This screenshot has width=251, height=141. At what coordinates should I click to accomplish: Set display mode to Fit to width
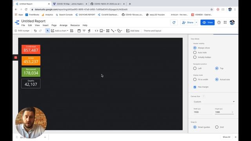[195, 80]
